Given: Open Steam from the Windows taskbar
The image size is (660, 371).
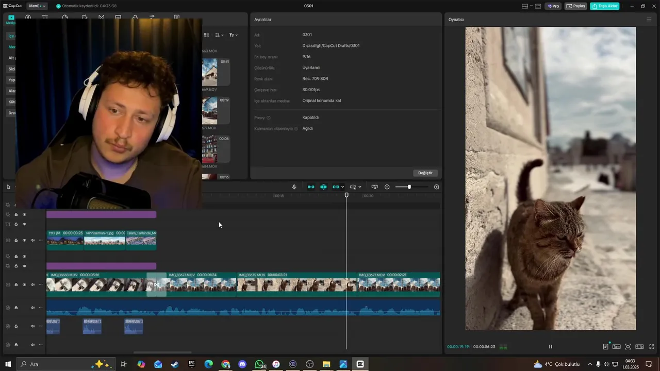Looking at the screenshot, I should (175, 364).
